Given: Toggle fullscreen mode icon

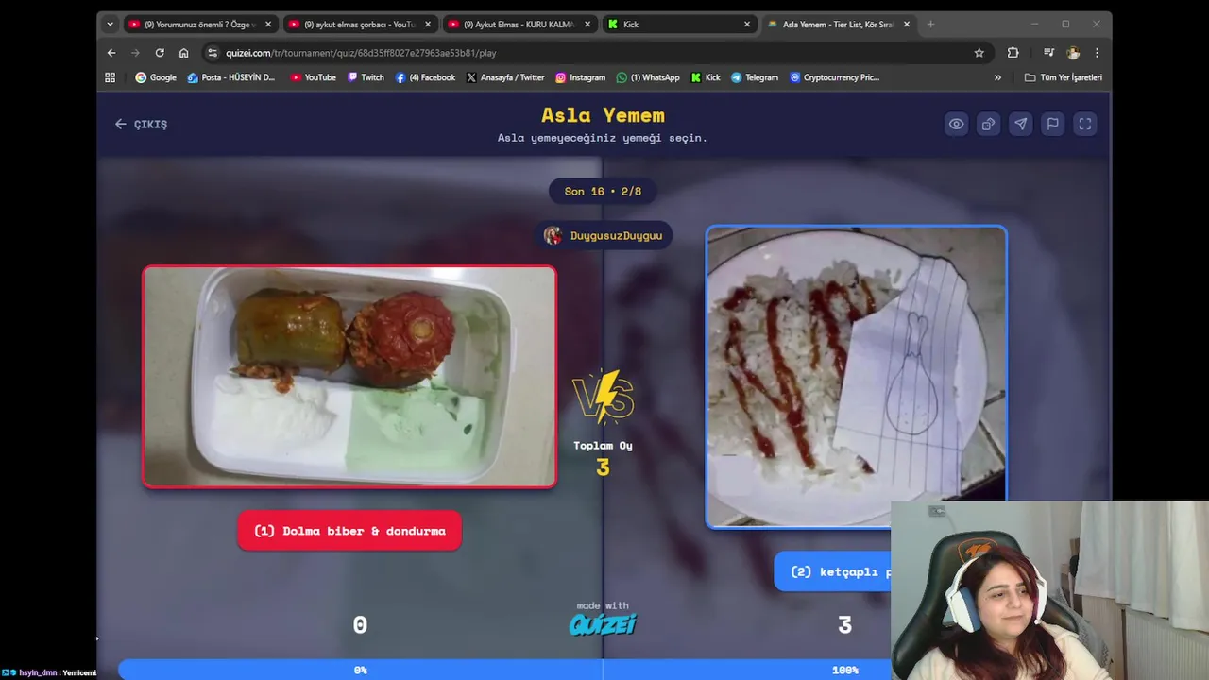Looking at the screenshot, I should pos(1084,124).
